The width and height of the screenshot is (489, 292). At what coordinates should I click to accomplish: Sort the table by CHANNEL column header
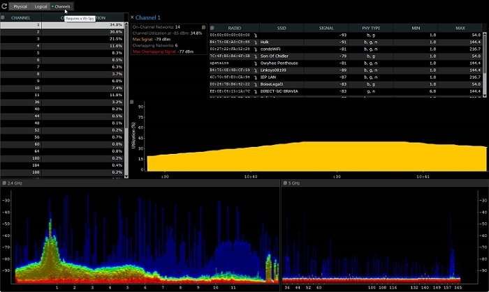pos(20,17)
